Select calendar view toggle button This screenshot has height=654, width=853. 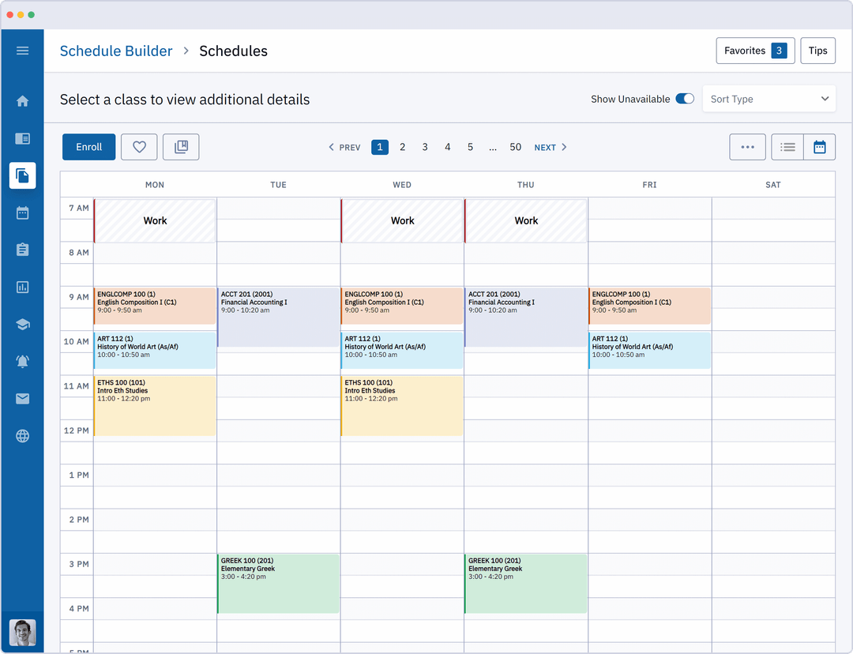pos(819,147)
